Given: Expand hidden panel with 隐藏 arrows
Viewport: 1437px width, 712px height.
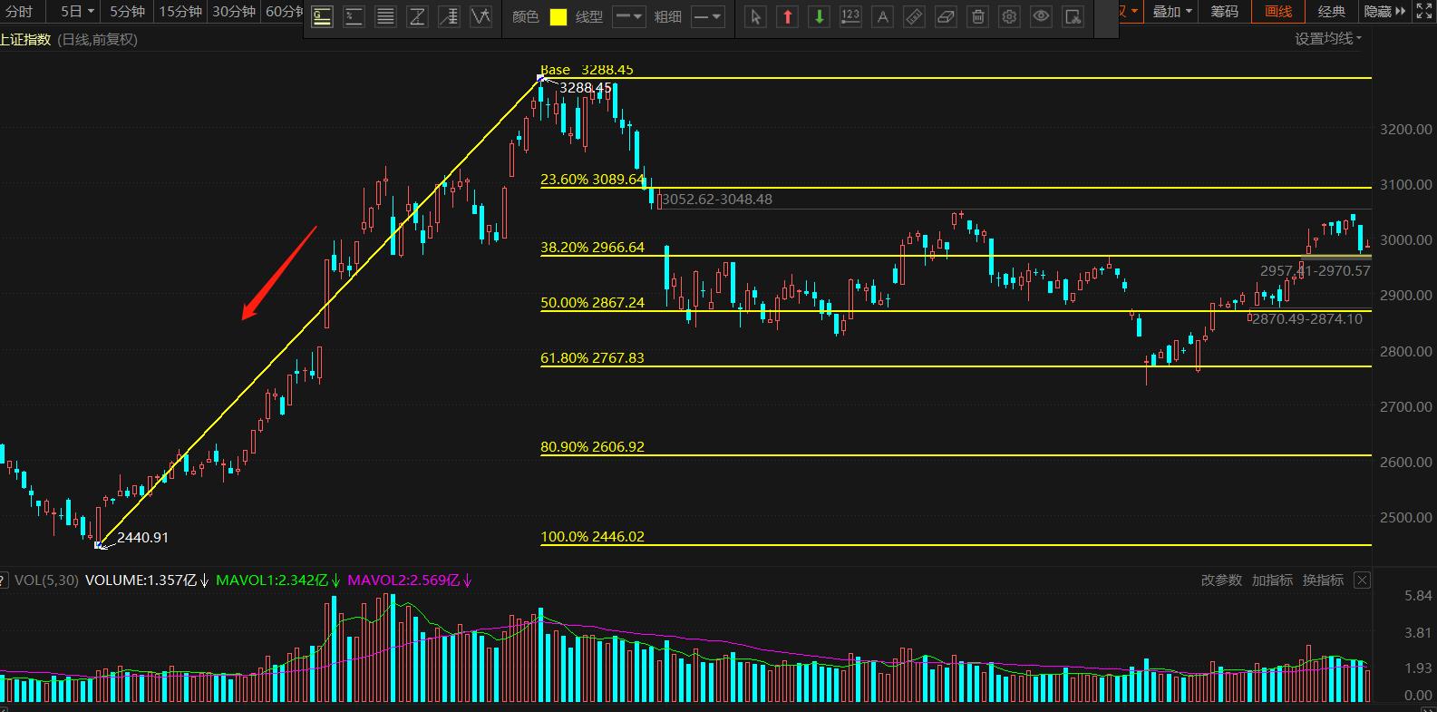Looking at the screenshot, I should pyautogui.click(x=1385, y=11).
